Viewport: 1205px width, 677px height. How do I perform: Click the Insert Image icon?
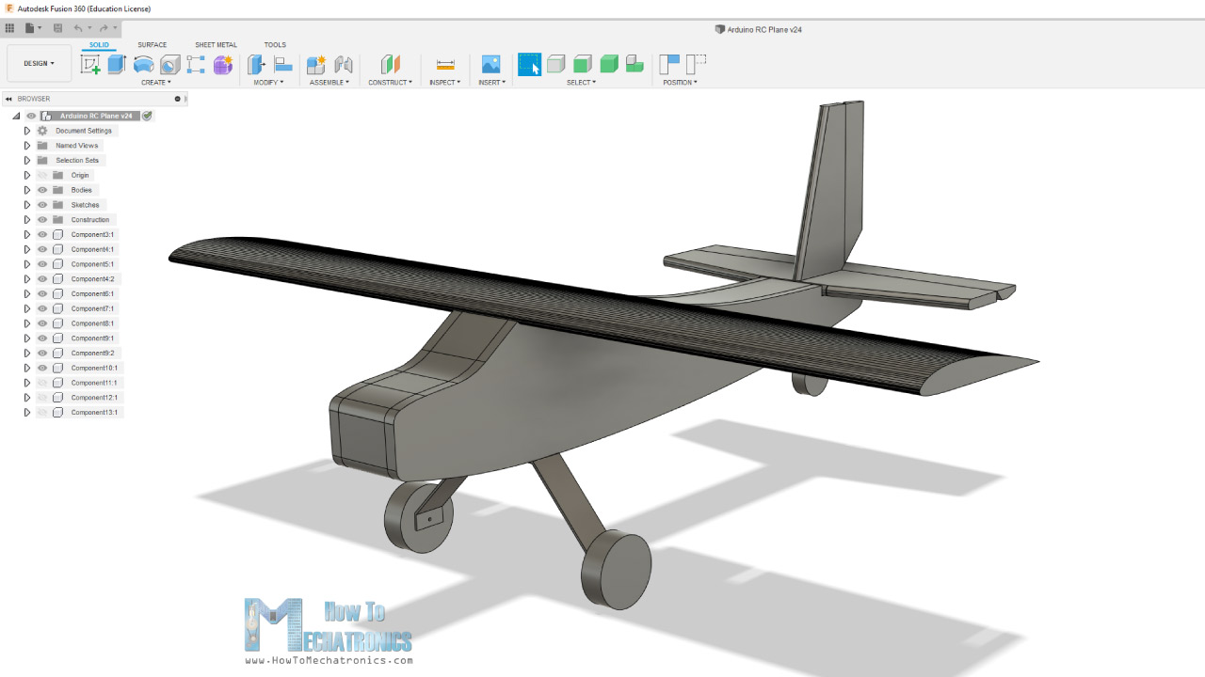click(490, 64)
